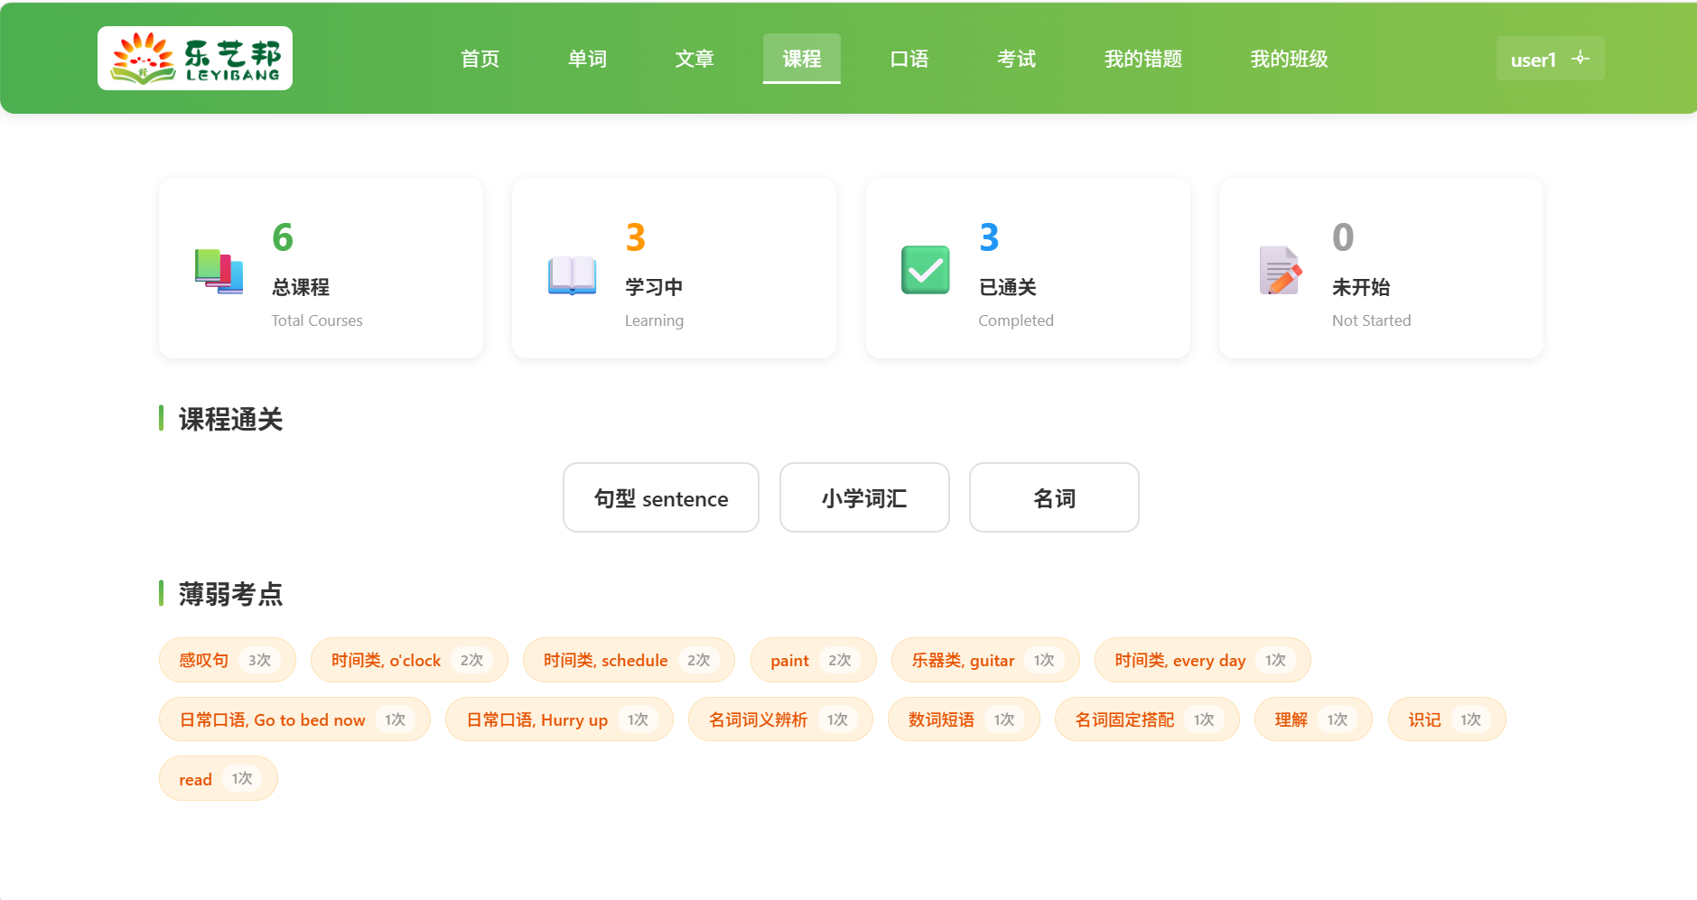Click the 学习中 label on the second card
The height and width of the screenshot is (900, 1697).
pos(654,287)
